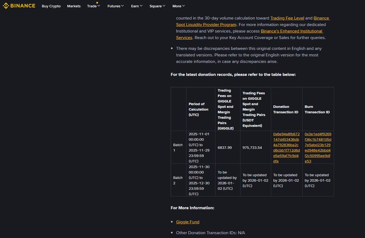The image size is (365, 238).
Task: Go to the Markets page
Action: [74, 6]
